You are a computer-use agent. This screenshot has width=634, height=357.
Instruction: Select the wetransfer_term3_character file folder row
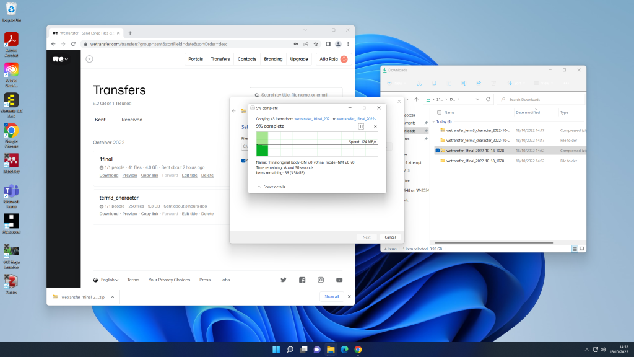[x=511, y=141]
